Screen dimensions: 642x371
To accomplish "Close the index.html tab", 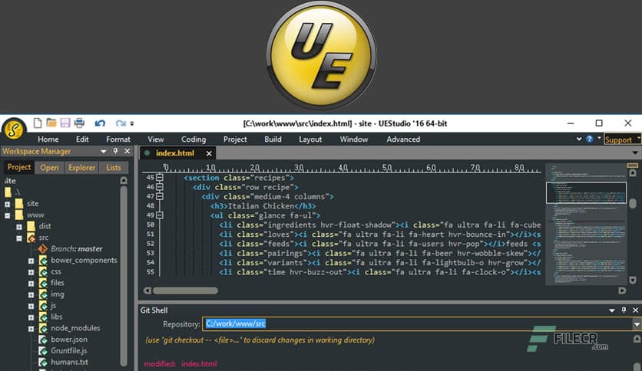I will pyautogui.click(x=209, y=153).
